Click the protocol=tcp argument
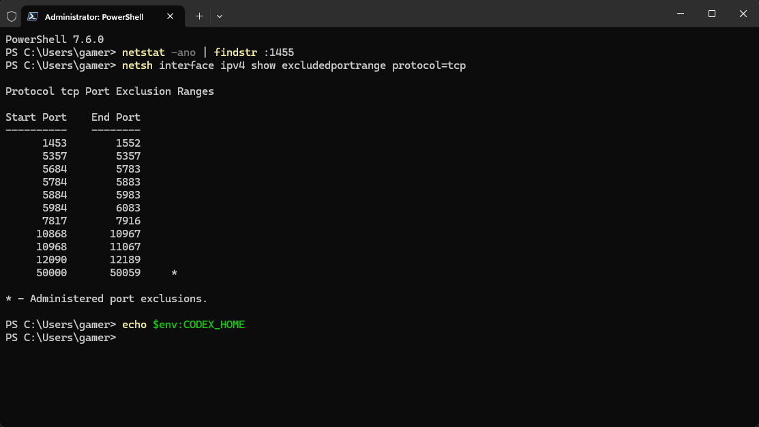The height and width of the screenshot is (427, 759). pos(429,65)
